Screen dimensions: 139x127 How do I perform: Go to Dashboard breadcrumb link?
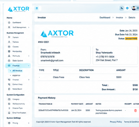pos(105,18)
